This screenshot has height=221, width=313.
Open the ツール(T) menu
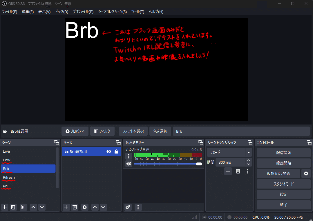(138, 12)
